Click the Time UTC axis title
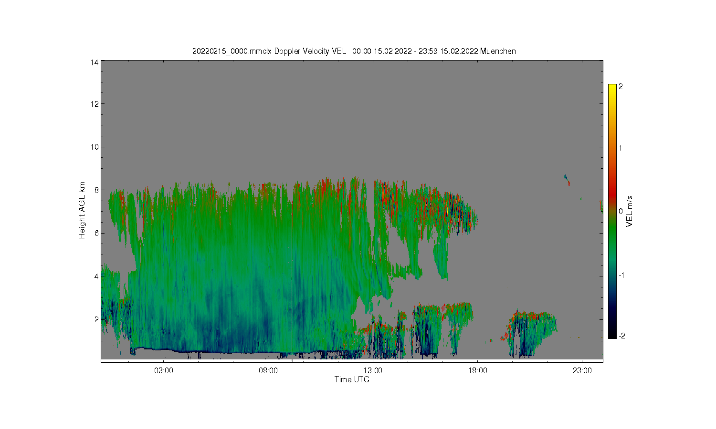 [352, 379]
